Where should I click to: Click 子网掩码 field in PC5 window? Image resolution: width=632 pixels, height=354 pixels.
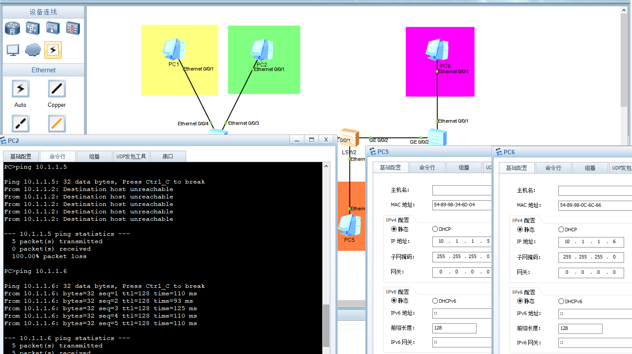(462, 257)
